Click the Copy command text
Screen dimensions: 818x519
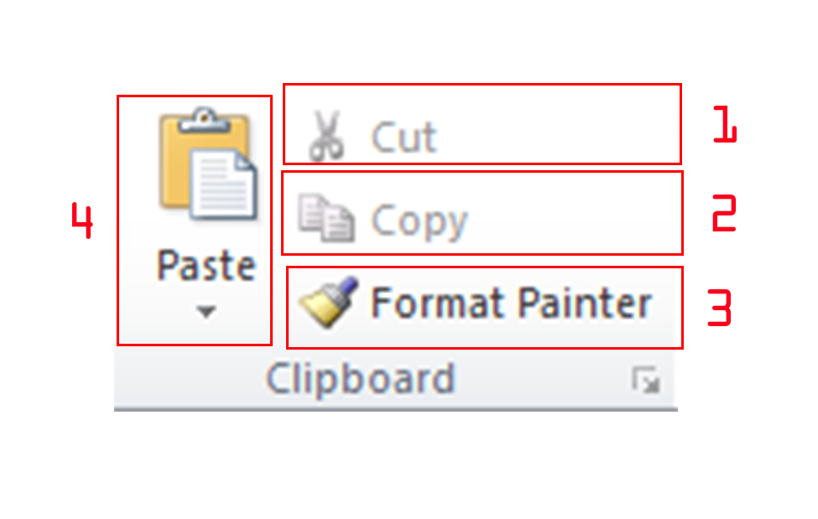click(419, 218)
